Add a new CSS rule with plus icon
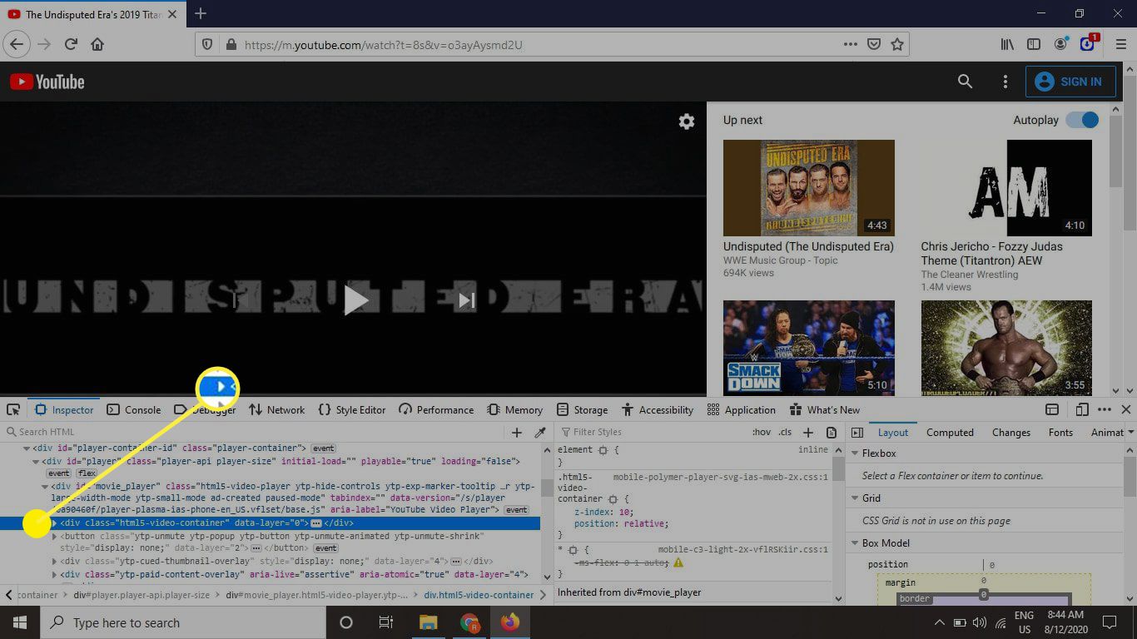The width and height of the screenshot is (1137, 639). point(807,433)
